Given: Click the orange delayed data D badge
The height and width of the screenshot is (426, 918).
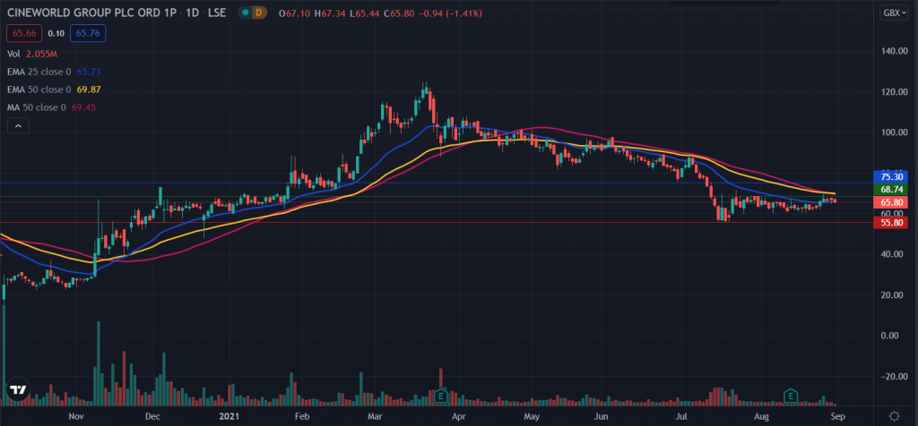Looking at the screenshot, I should 259,13.
